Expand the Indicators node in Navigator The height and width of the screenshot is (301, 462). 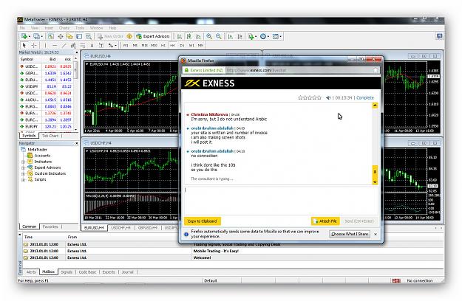pos(23,162)
